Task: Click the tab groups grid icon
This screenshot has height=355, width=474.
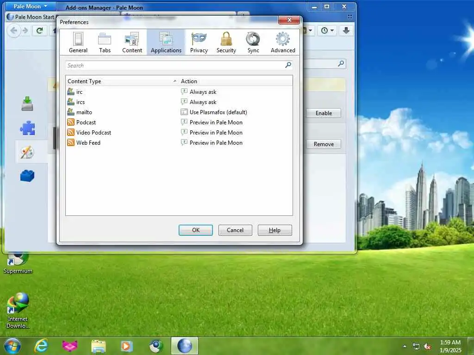Action: click(350, 17)
